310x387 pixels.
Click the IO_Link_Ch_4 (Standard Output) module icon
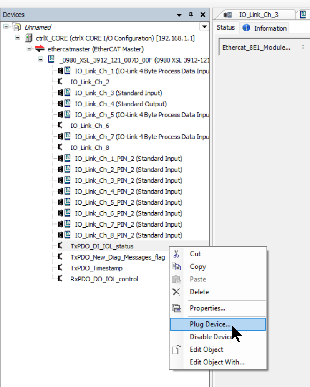point(64,104)
